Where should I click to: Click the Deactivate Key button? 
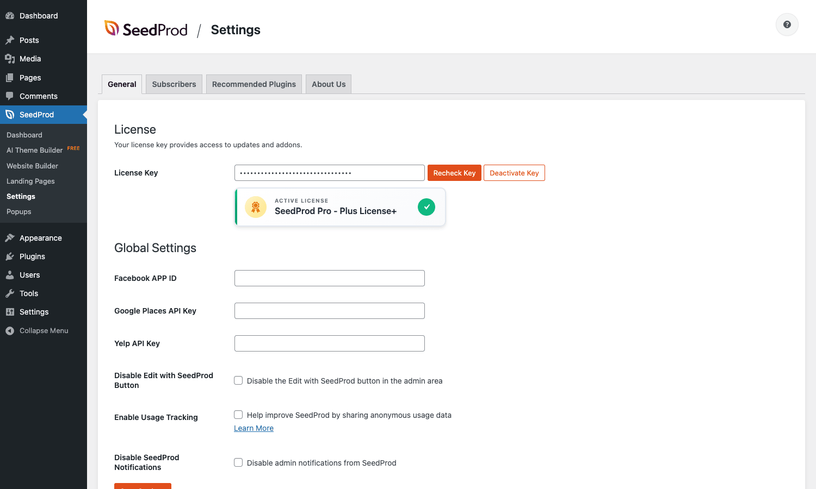click(514, 173)
